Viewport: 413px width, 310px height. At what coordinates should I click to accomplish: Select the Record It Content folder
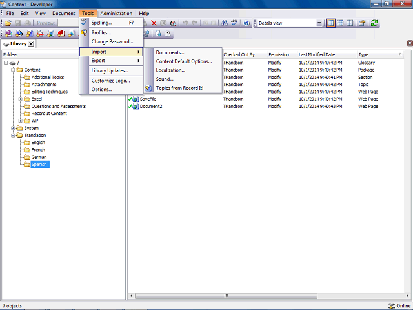(x=49, y=114)
